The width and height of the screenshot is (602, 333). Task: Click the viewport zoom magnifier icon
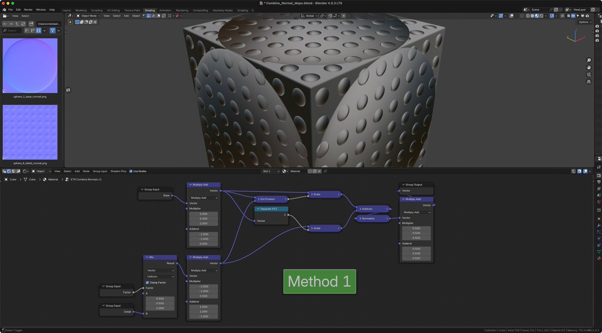[589, 61]
